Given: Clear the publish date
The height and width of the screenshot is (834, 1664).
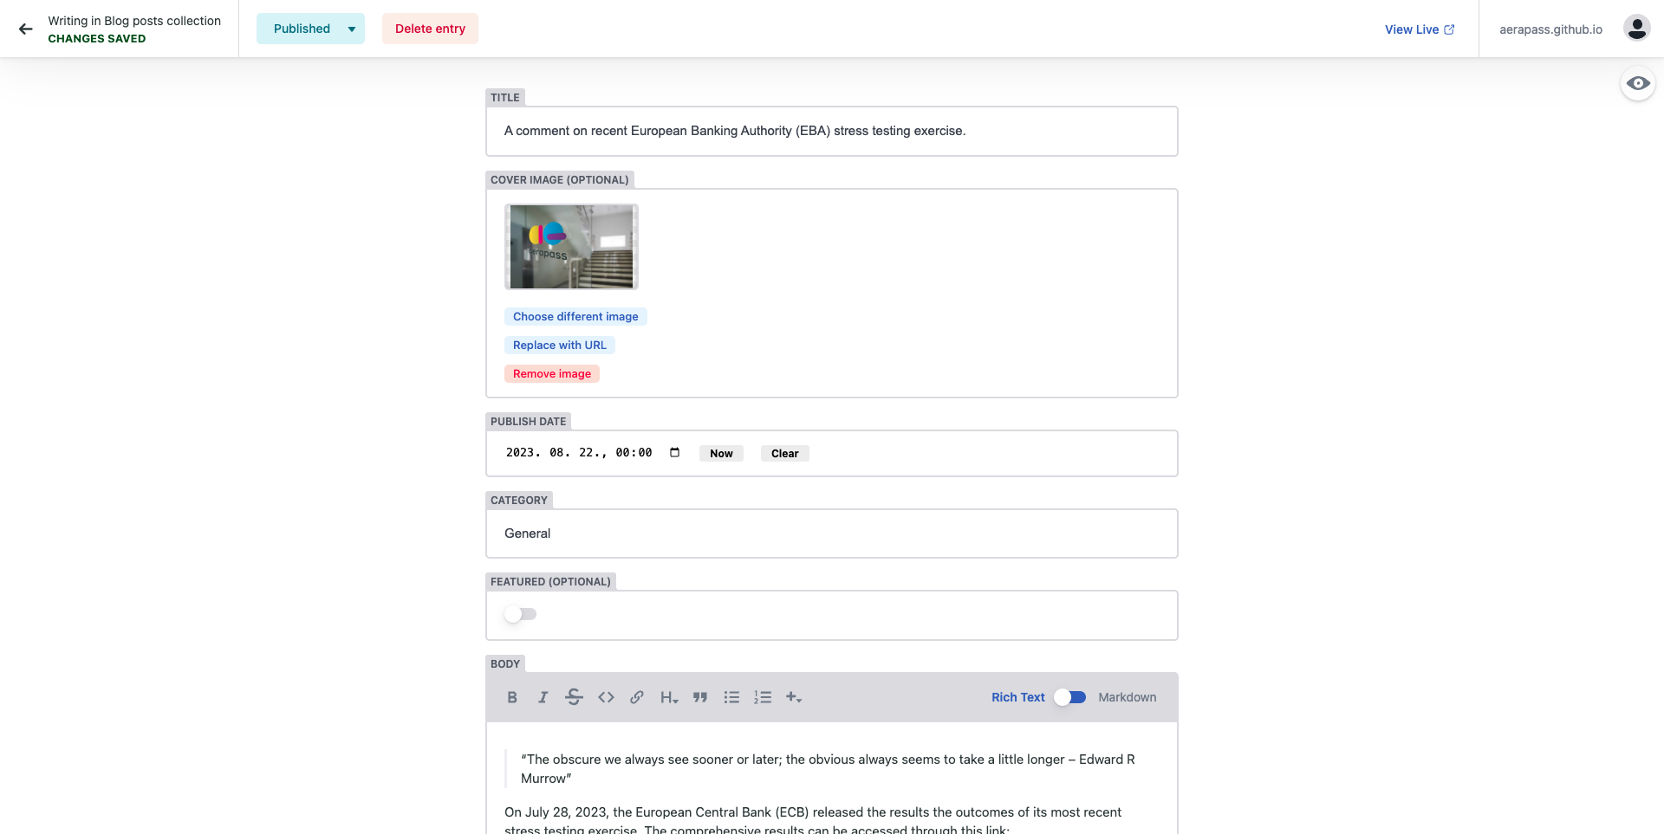Looking at the screenshot, I should tap(785, 454).
